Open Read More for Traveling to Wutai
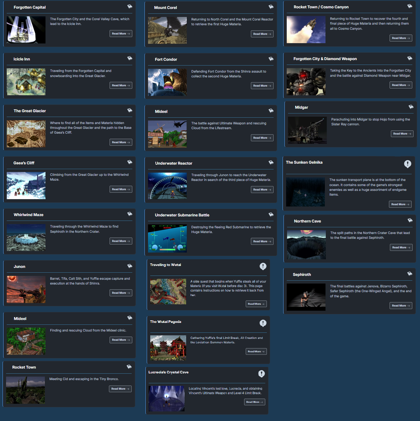Image resolution: width=420 pixels, height=421 pixels. (x=256, y=304)
